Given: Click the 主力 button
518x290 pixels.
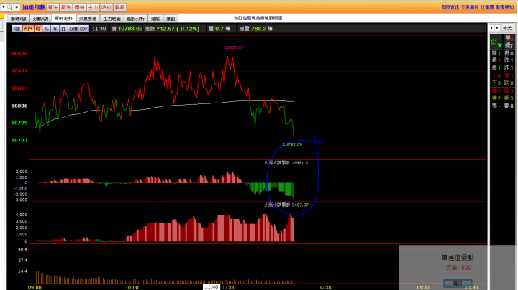Looking at the screenshot, I should coord(93,7).
